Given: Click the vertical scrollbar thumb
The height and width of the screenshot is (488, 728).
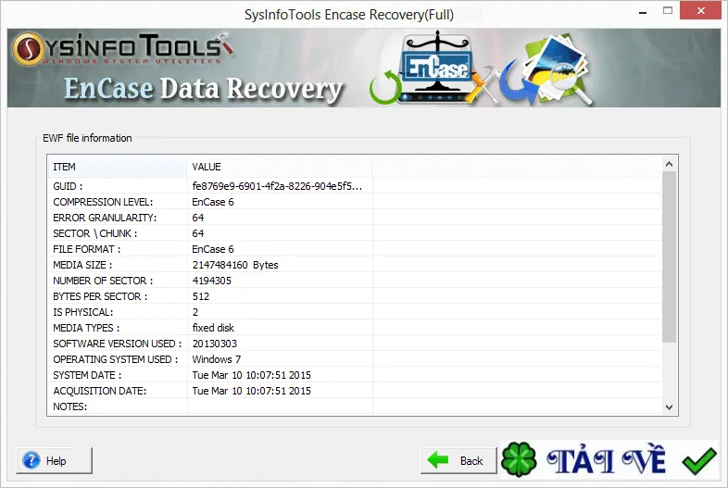Looking at the screenshot, I should click(x=669, y=257).
